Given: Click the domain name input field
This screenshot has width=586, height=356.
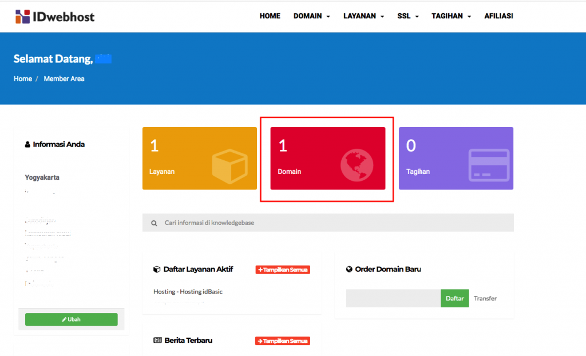Looking at the screenshot, I should tap(392, 298).
